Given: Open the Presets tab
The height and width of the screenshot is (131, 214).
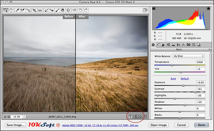Looking at the screenshot, I should (194, 45).
